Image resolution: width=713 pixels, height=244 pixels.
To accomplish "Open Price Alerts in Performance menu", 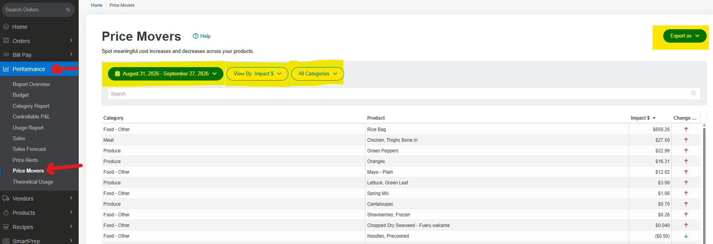I will point(25,160).
